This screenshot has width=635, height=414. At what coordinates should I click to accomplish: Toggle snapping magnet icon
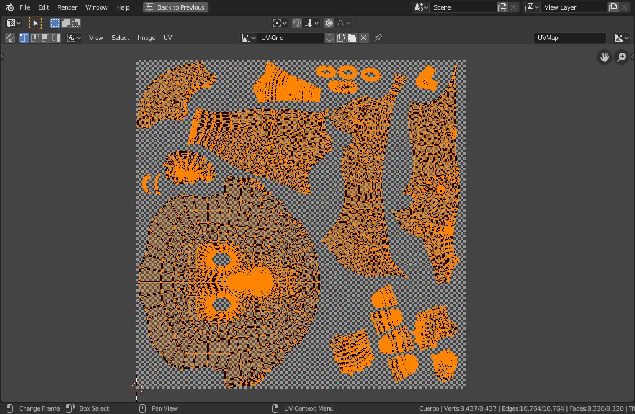(x=297, y=23)
